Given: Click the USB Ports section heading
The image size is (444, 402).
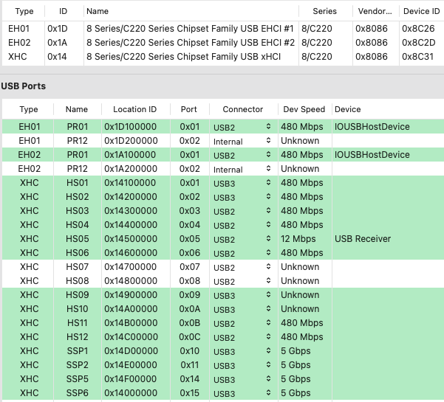Looking at the screenshot, I should tap(23, 86).
